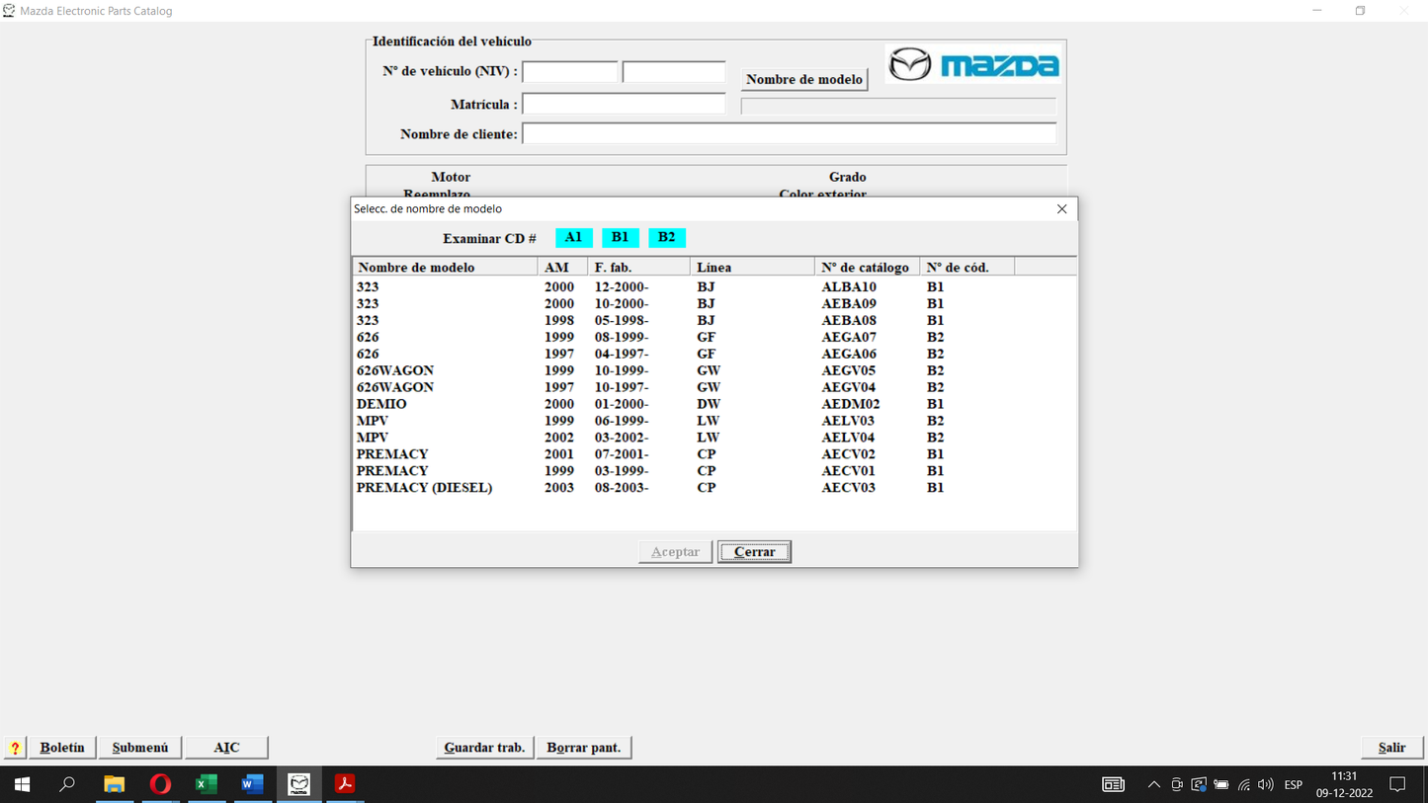This screenshot has width=1428, height=803.
Task: Close the model name selection dialog
Action: pyautogui.click(x=1061, y=208)
